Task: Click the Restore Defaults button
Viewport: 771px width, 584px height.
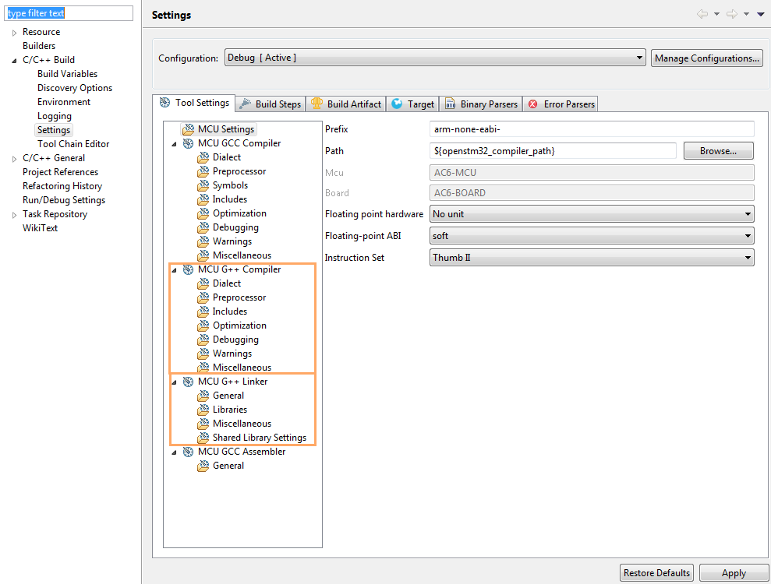Action: pos(656,573)
